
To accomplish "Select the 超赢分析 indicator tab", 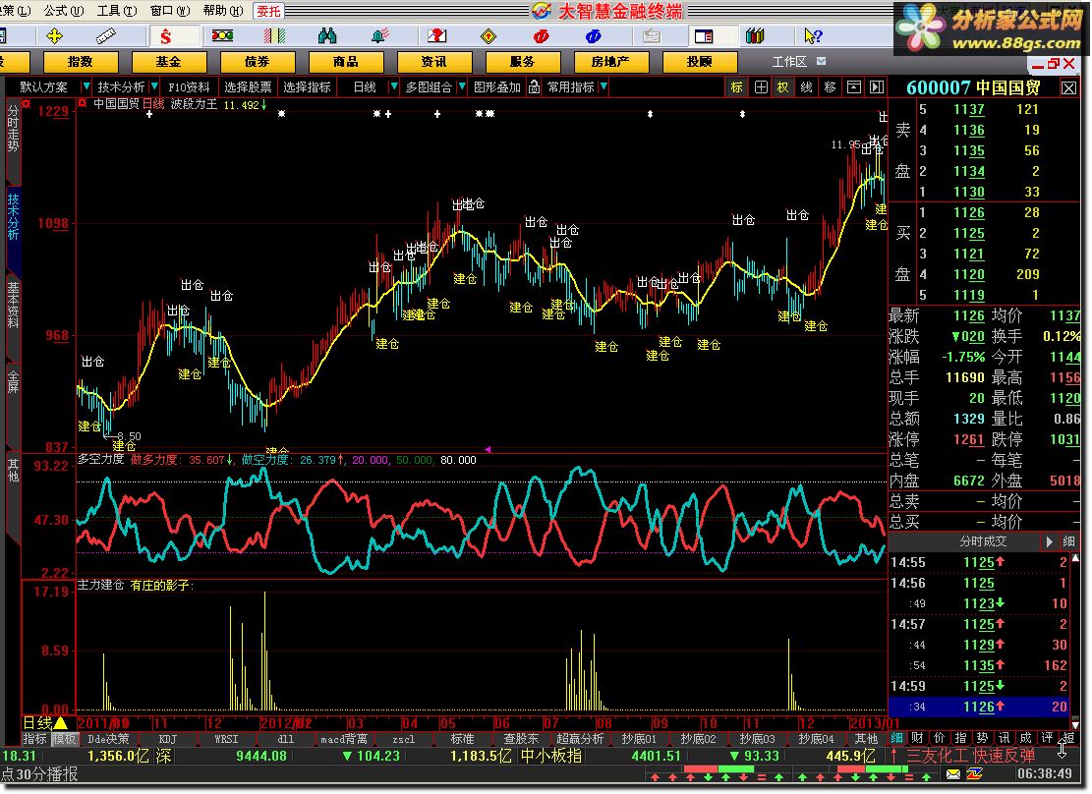I will click(x=580, y=739).
